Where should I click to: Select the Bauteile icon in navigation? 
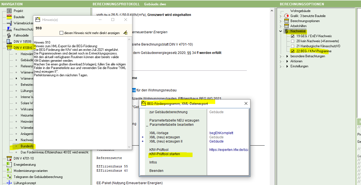click(9, 17)
